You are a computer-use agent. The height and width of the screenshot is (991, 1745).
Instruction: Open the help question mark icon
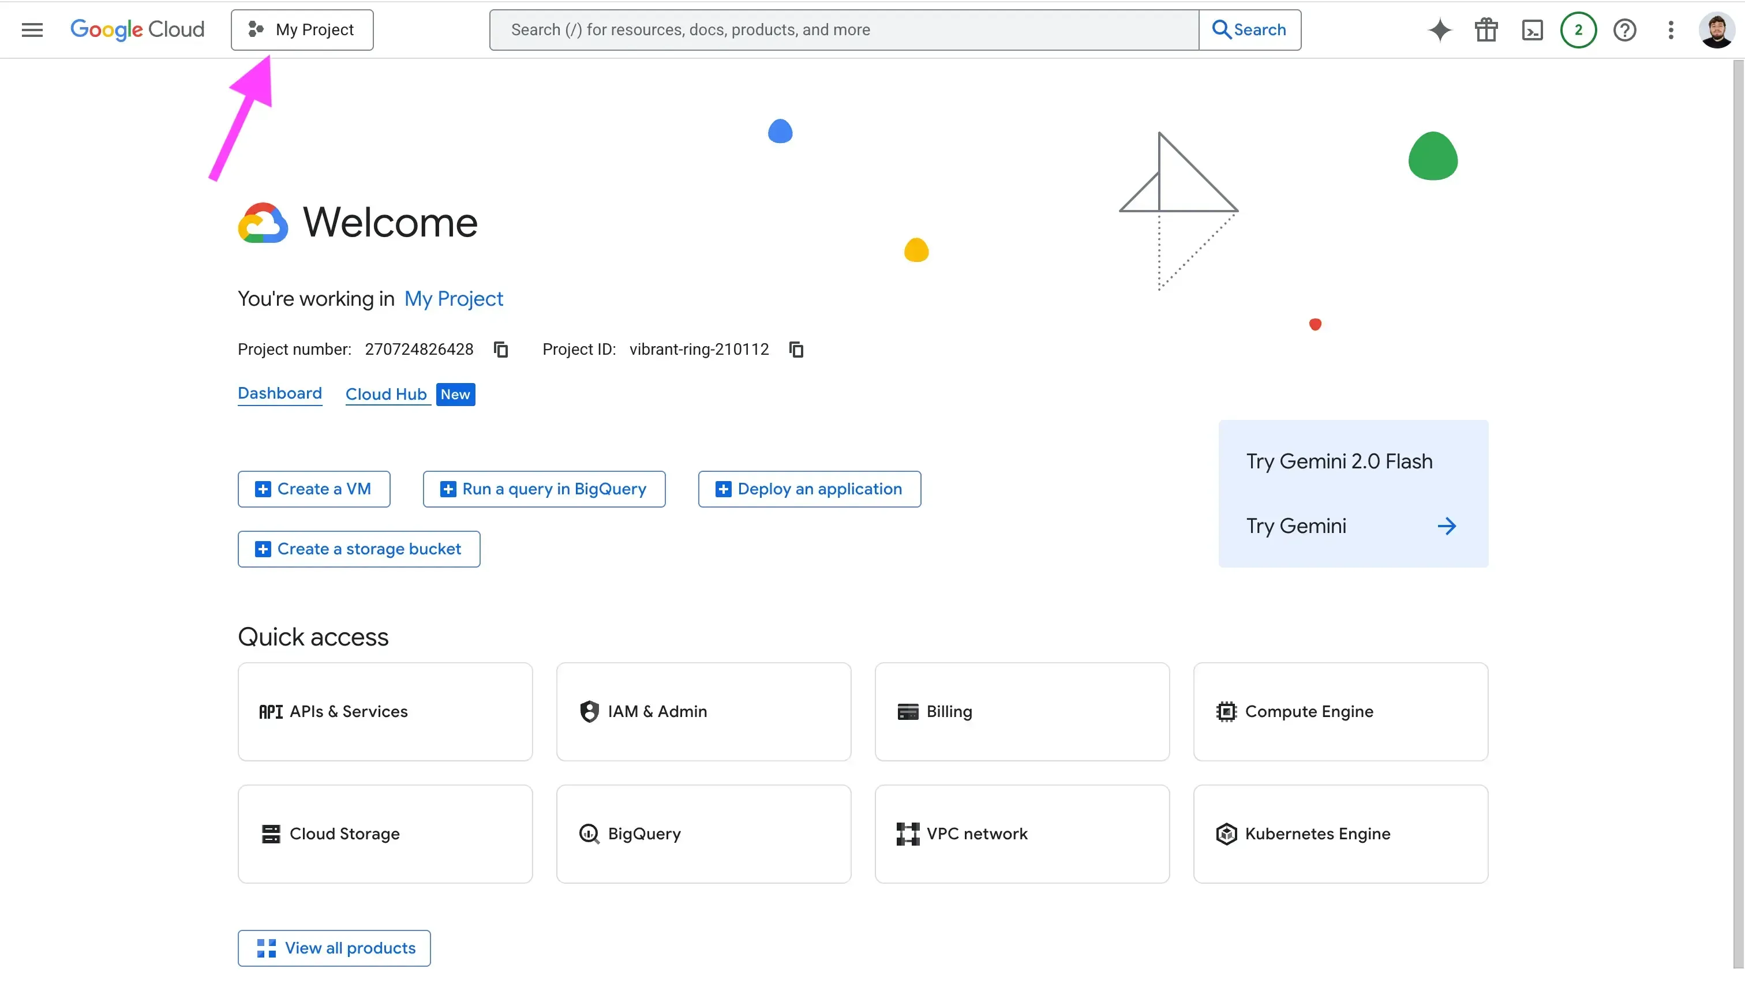click(1625, 29)
